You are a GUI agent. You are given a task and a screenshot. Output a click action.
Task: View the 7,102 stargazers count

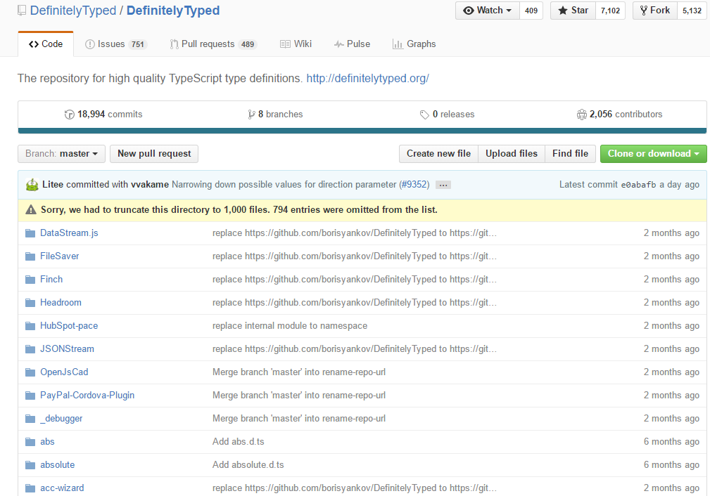click(610, 11)
